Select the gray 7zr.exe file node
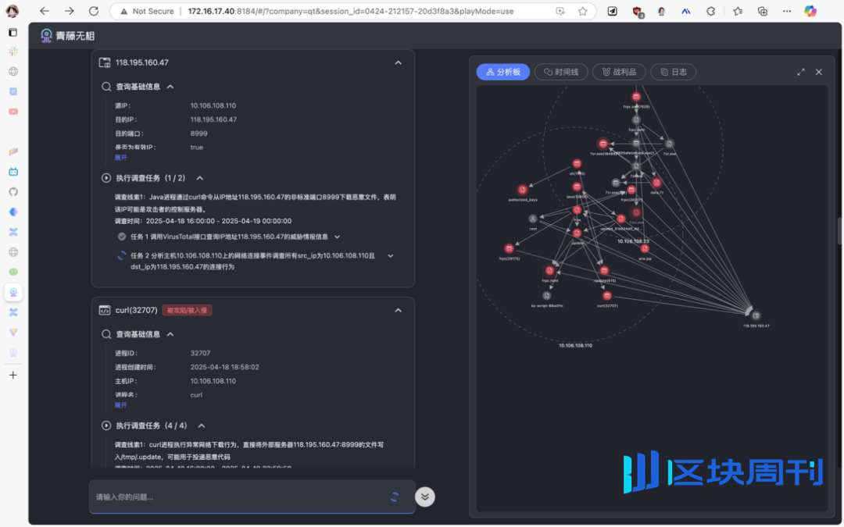The width and height of the screenshot is (844, 527). tap(669, 144)
